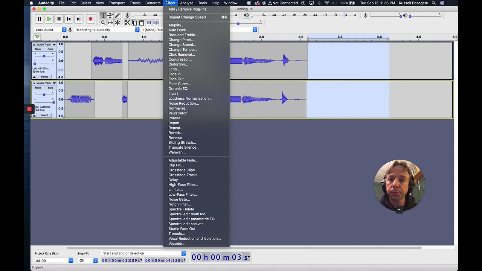The width and height of the screenshot is (482, 271).
Task: Click the Wi-Fi icon in menu bar
Action: (327, 3)
